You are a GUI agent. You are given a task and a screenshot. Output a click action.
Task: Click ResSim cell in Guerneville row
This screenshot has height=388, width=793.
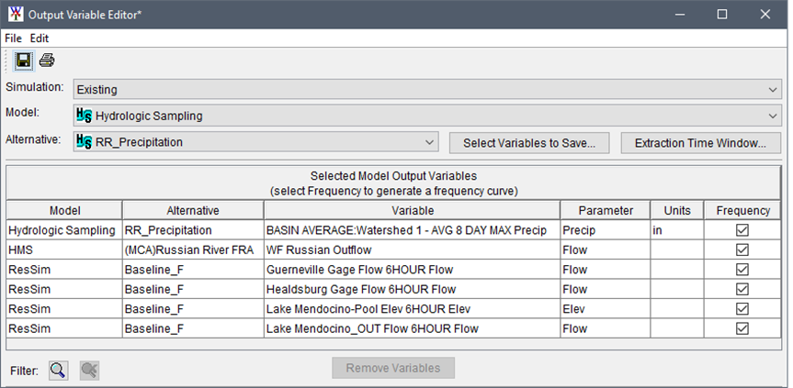point(64,270)
